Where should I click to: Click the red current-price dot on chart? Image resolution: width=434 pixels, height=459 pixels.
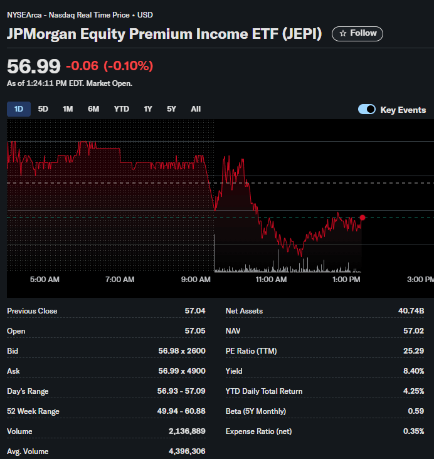tap(363, 218)
